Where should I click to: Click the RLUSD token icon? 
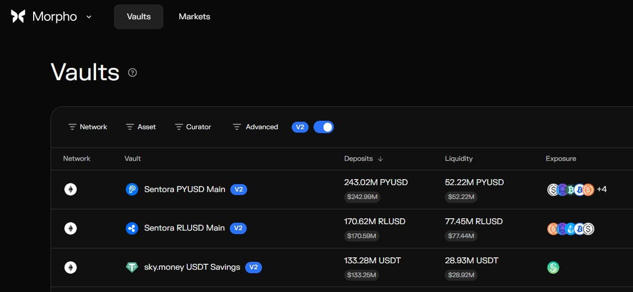coord(132,228)
